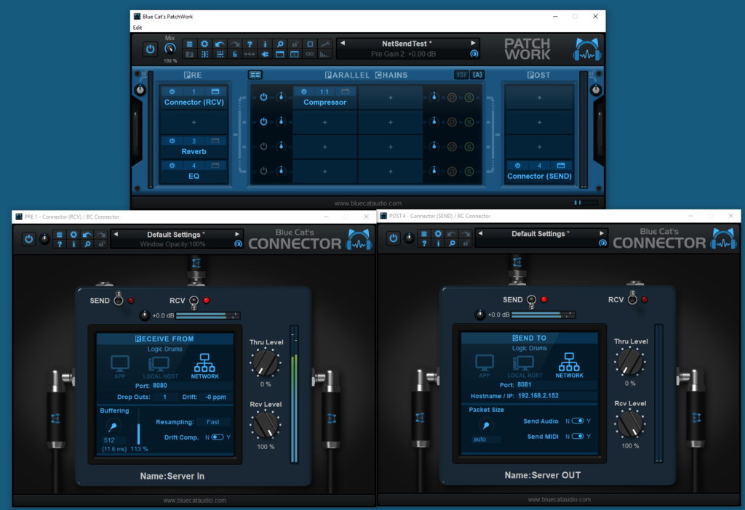Click the plug icon in PatchWork toolbar
This screenshot has width=745, height=510.
click(265, 54)
